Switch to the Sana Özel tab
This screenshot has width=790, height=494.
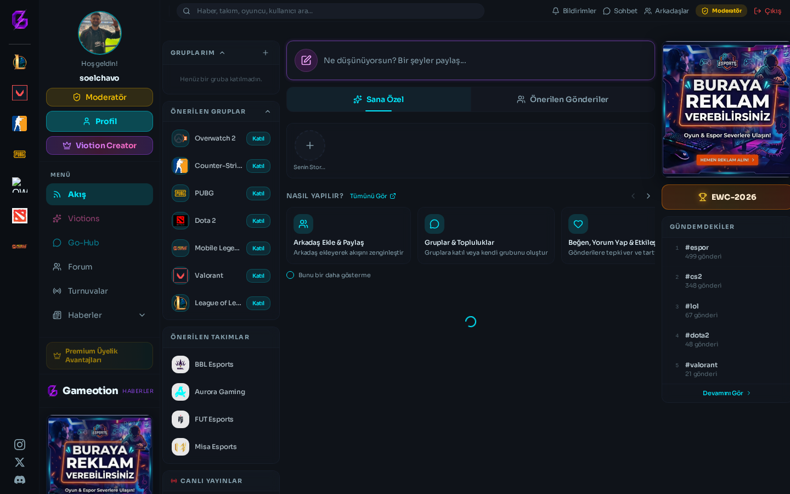[x=379, y=99]
